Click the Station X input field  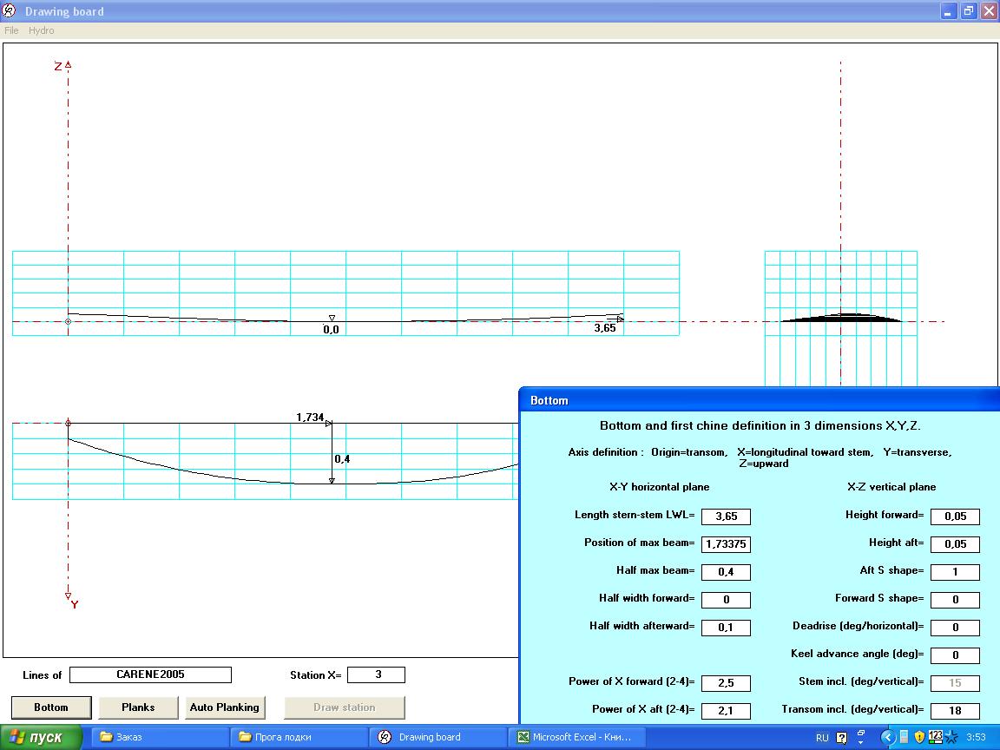click(376, 675)
